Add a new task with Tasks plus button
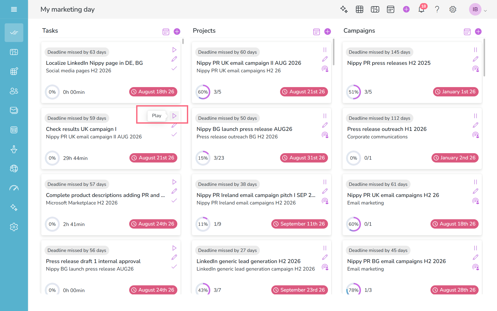497x311 pixels. coord(177,32)
